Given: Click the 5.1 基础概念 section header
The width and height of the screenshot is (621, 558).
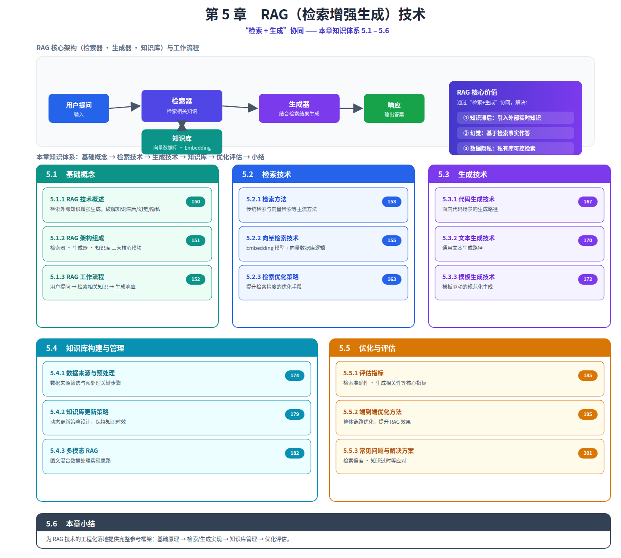Looking at the screenshot, I should [127, 174].
